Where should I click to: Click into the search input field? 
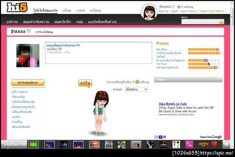pyautogui.click(x=200, y=22)
